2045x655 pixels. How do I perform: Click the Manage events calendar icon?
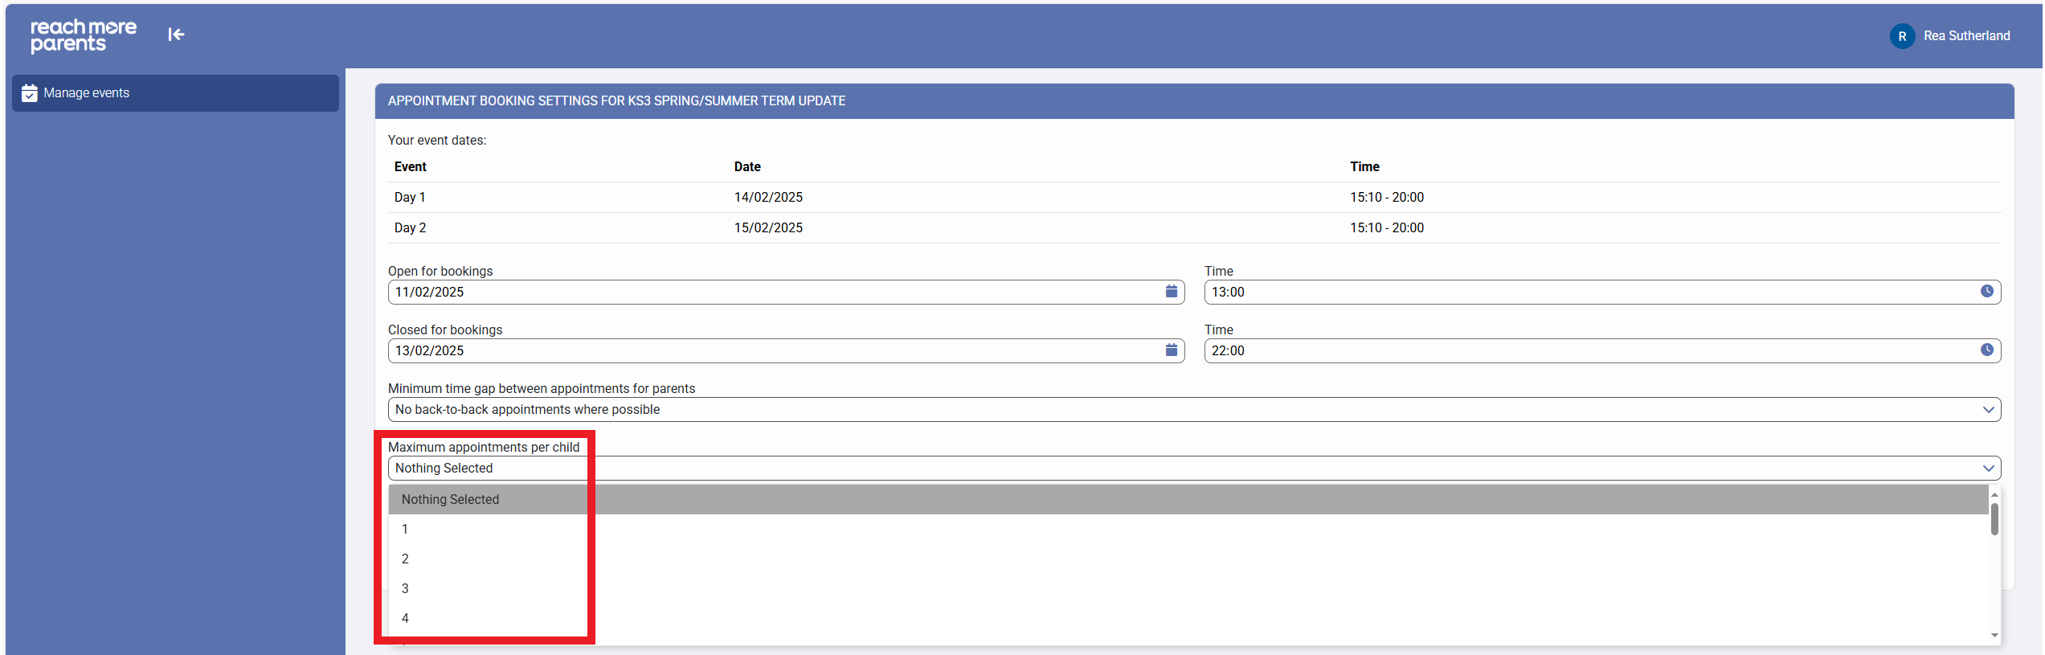tap(30, 93)
